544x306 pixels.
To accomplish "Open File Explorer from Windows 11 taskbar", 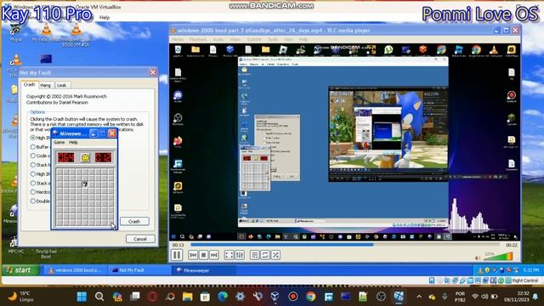I will pyautogui.click(x=187, y=297).
